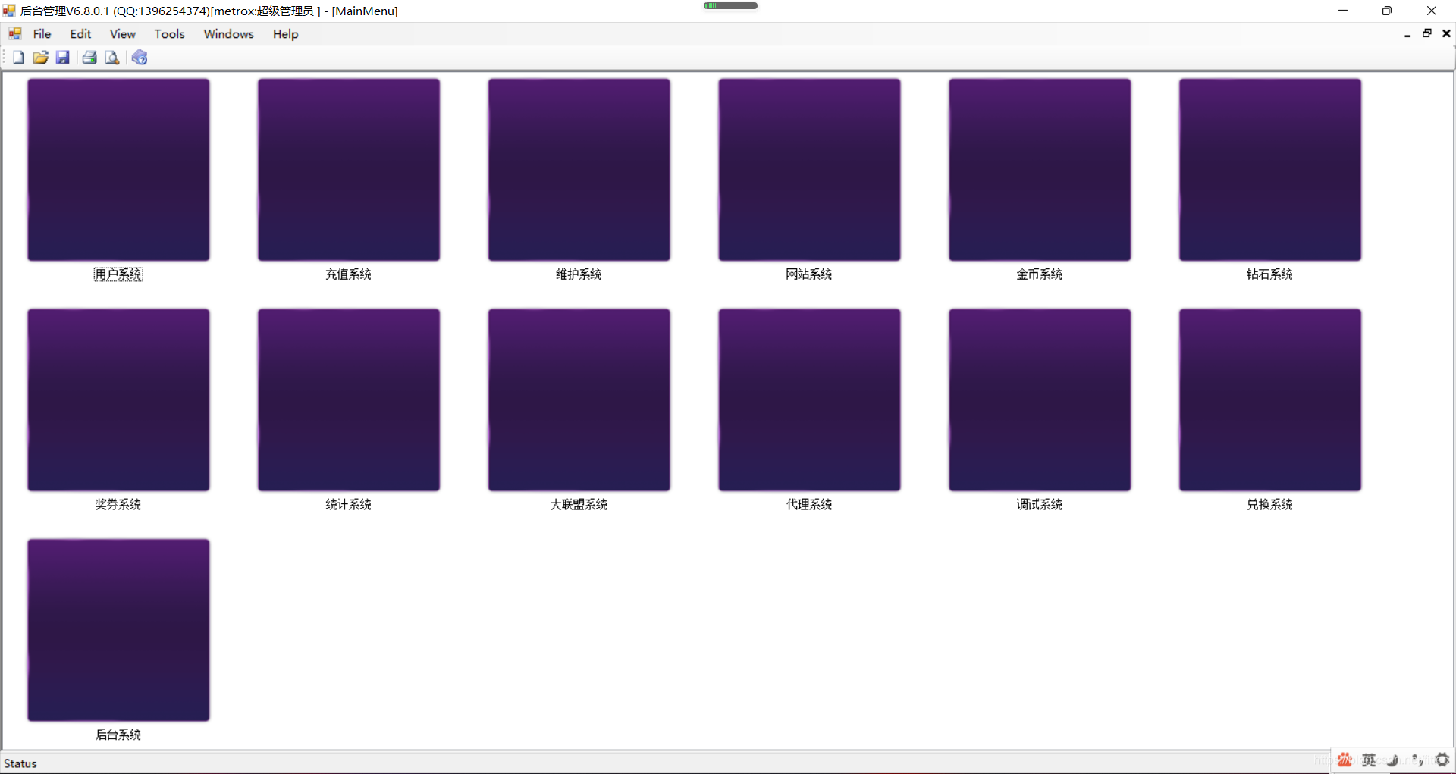
Task: Click the 维护系统 label text
Action: [x=579, y=274]
